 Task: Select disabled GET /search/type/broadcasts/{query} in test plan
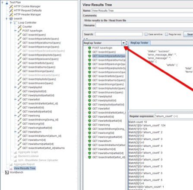click(x=44, y=51)
